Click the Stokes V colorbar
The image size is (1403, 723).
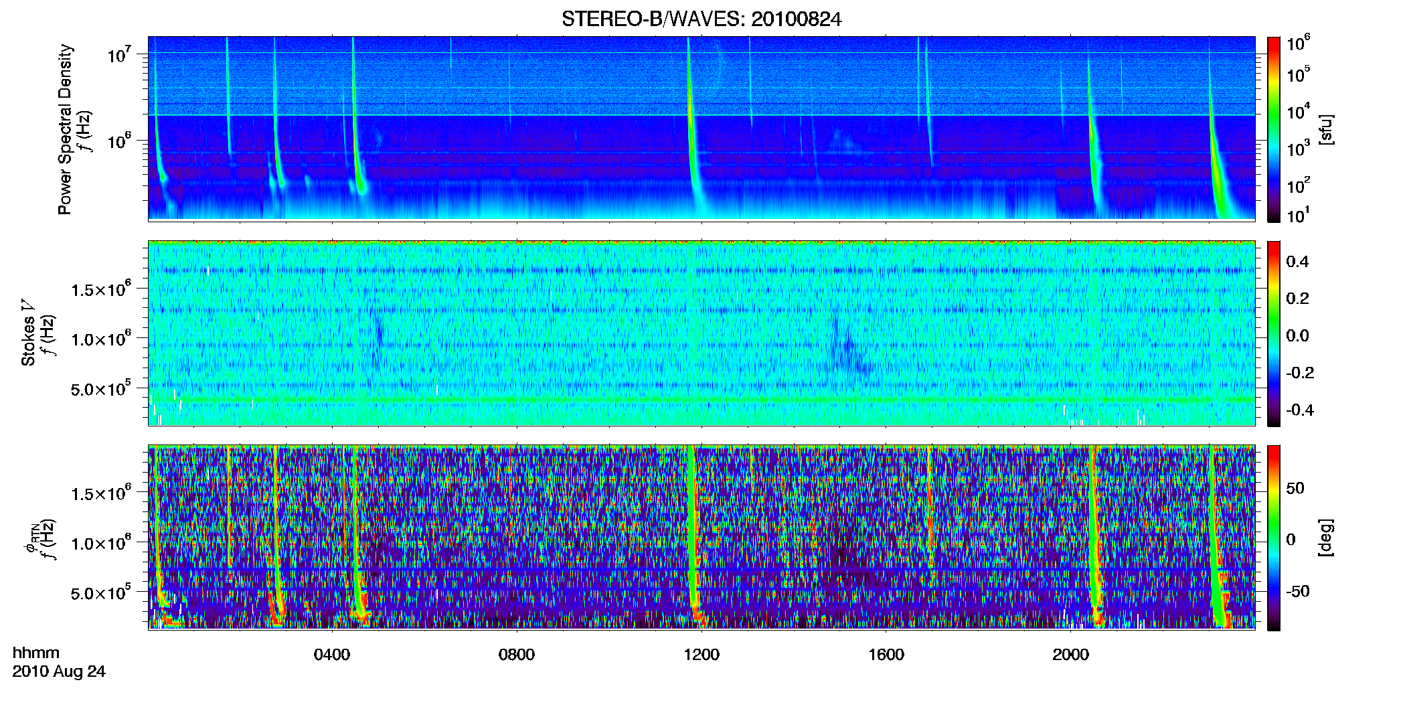(x=1274, y=333)
